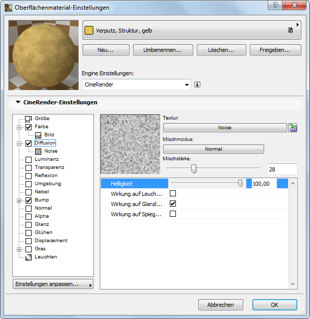Viewport: 310px width, 319px height.
Task: Enable the Displacement channel checkbox
Action: click(x=29, y=241)
